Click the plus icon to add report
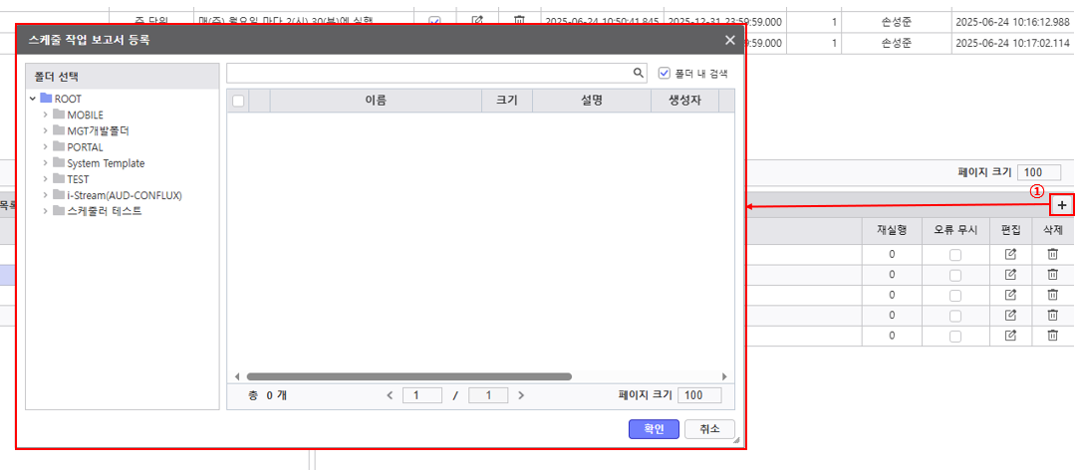Screen dimensions: 1078x470 pyautogui.click(x=1062, y=205)
